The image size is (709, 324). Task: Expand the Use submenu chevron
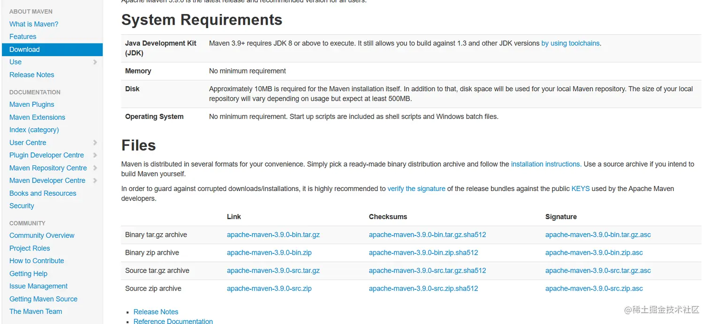coord(95,62)
